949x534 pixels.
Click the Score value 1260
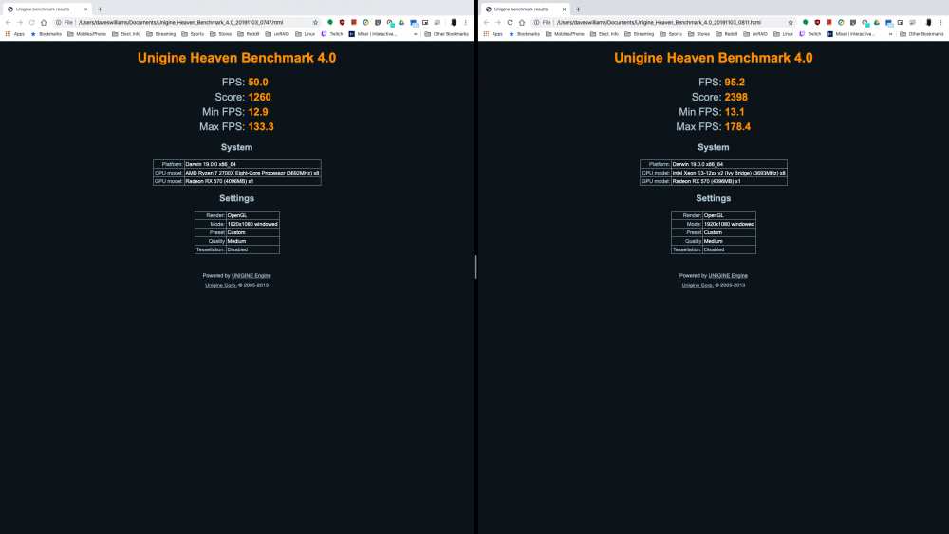(x=260, y=97)
